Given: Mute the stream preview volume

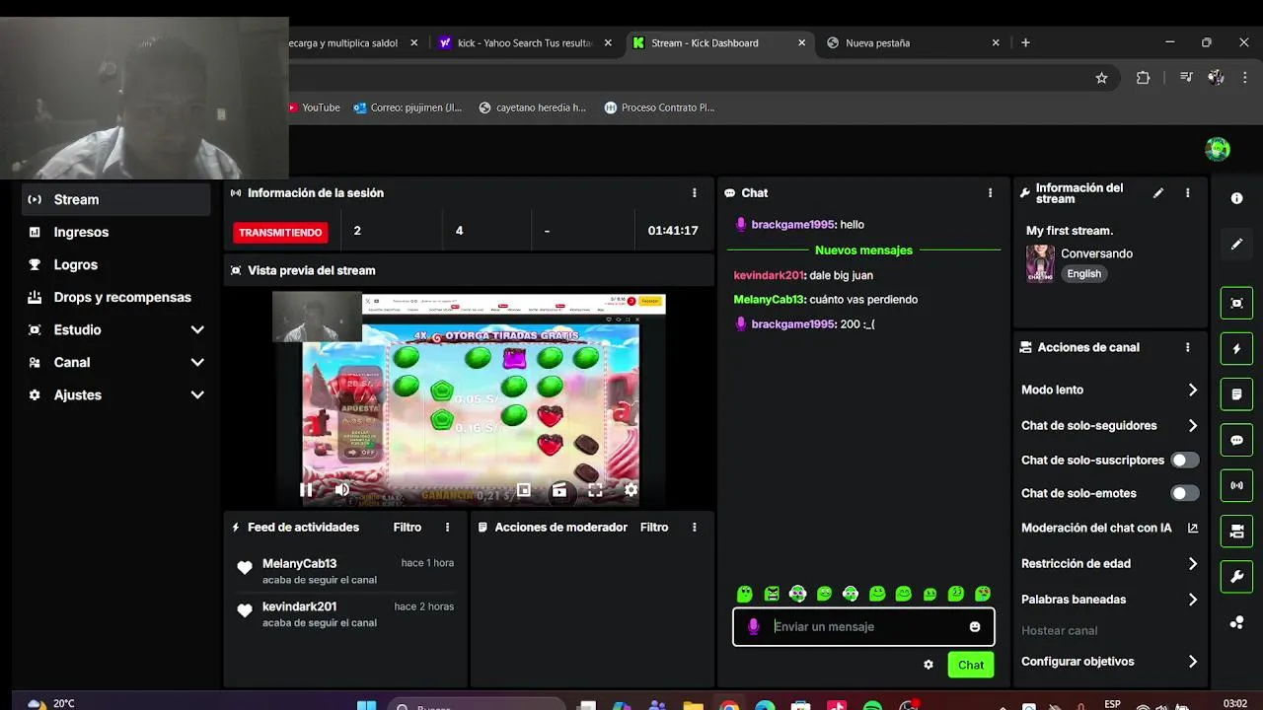Looking at the screenshot, I should [x=341, y=490].
